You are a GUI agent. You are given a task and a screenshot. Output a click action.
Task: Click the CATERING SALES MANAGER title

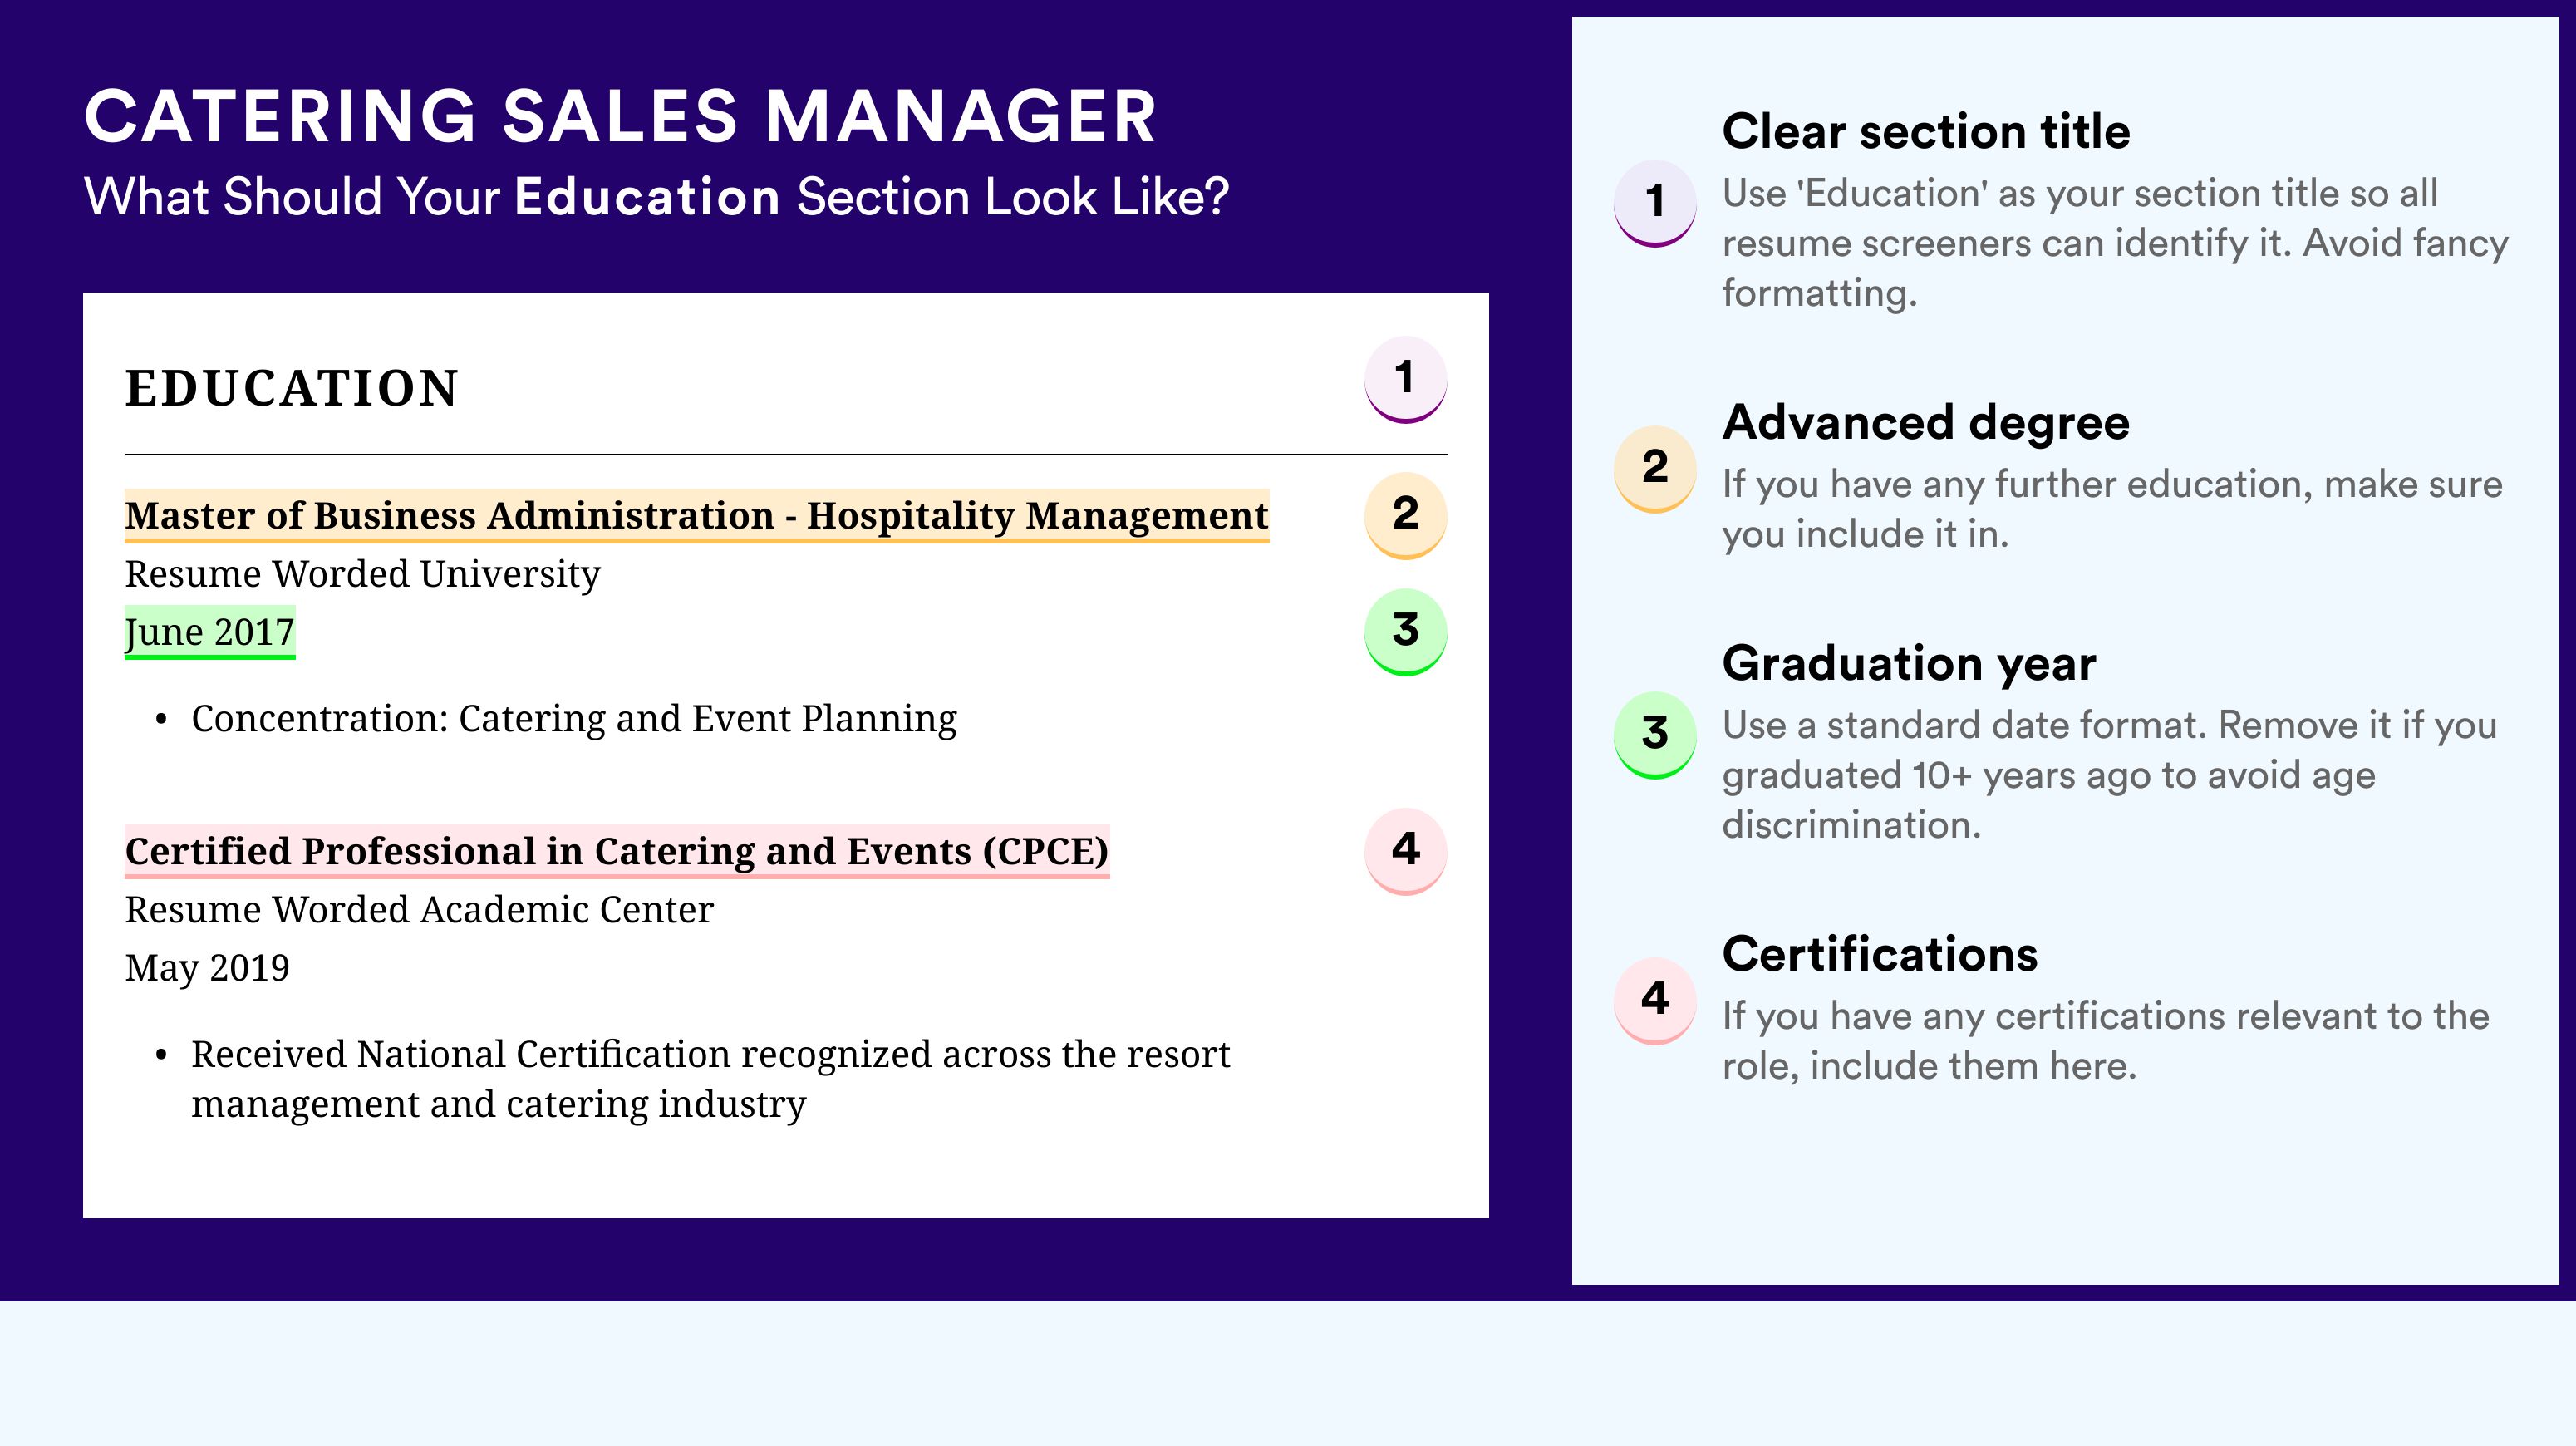(620, 117)
